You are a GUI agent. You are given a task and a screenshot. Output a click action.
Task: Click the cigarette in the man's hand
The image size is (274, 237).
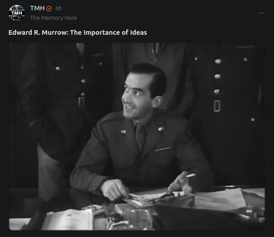pyautogui.click(x=190, y=176)
